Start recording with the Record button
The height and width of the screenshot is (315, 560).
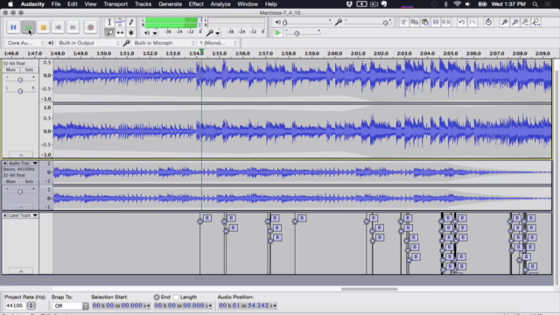pos(90,27)
